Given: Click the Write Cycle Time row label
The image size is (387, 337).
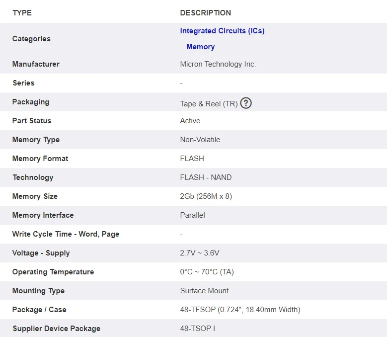Looking at the screenshot, I should tap(66, 234).
